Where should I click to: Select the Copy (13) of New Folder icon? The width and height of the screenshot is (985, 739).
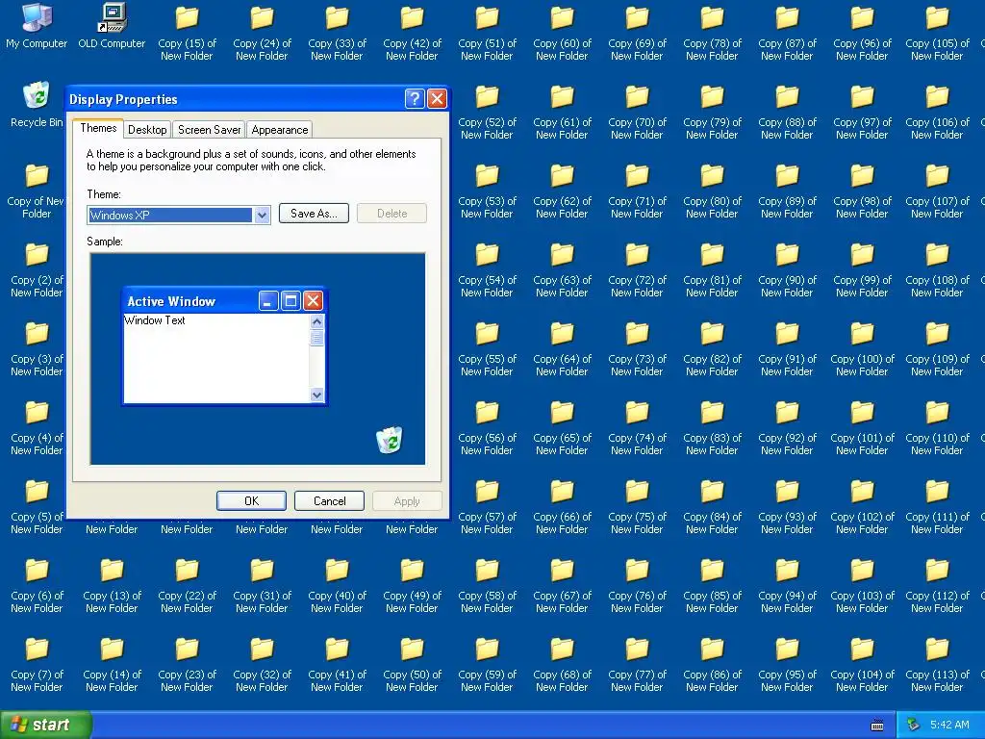pos(112,585)
